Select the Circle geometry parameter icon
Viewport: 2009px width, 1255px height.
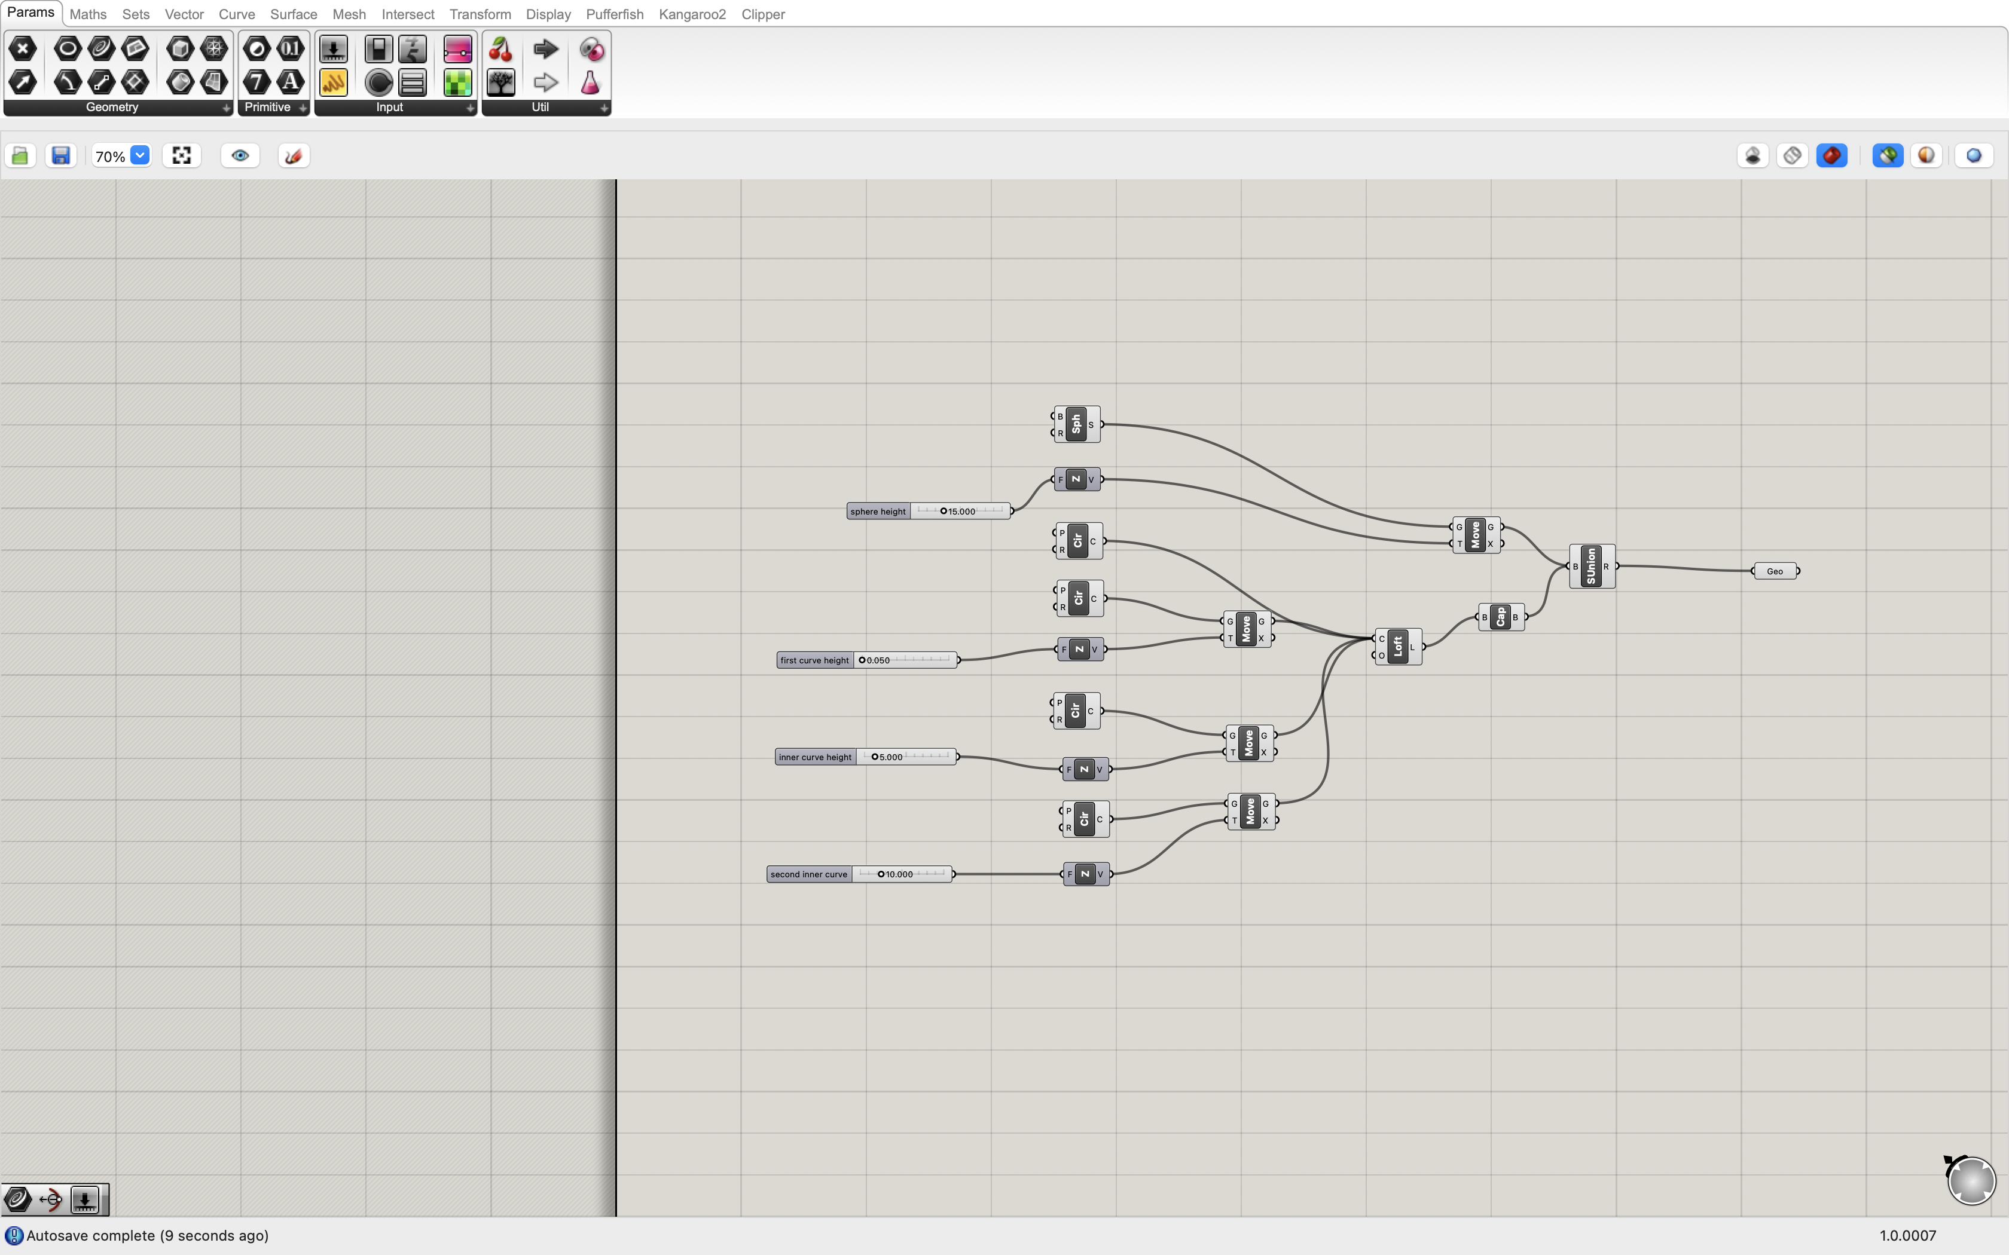68,49
